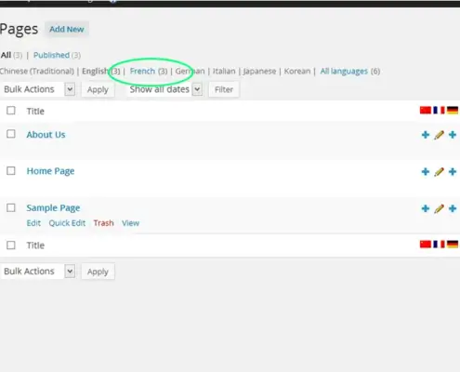Image resolution: width=460 pixels, height=372 pixels.
Task: Check the About Us page checkbox
Action: [11, 134]
